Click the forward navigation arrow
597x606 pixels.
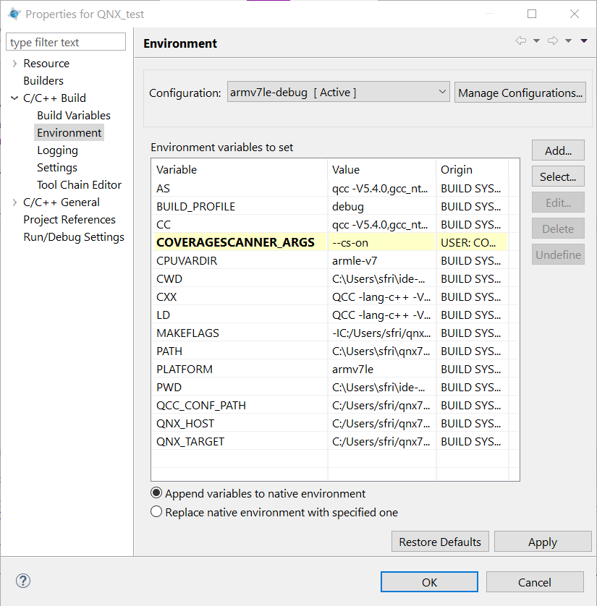(x=552, y=40)
